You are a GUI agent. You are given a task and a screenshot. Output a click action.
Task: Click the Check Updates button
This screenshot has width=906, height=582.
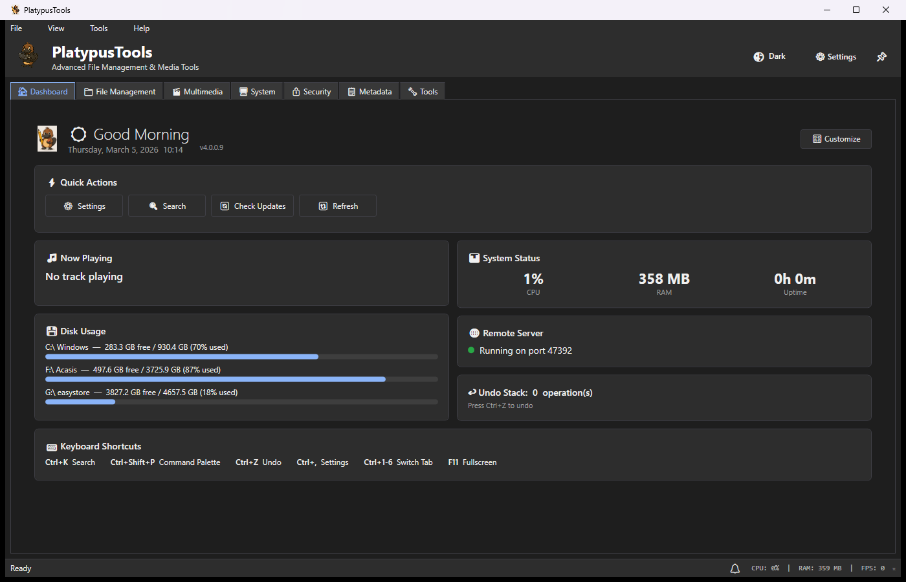[252, 206]
